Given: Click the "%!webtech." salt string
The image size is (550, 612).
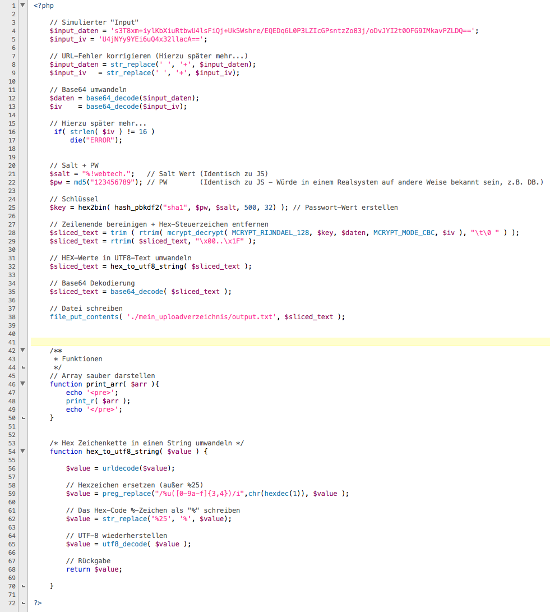Looking at the screenshot, I should pyautogui.click(x=107, y=174).
